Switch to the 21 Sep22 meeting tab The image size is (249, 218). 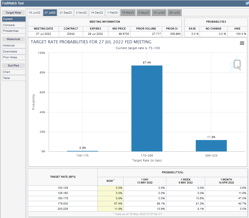[66, 13]
